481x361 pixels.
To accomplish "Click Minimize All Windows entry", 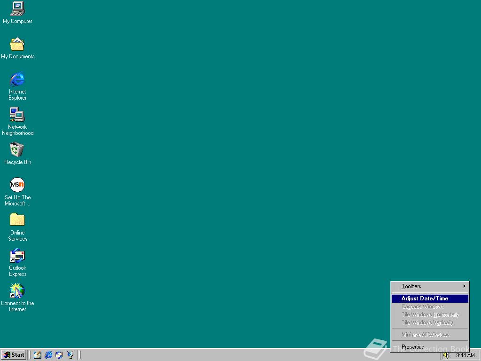I will coord(430,335).
